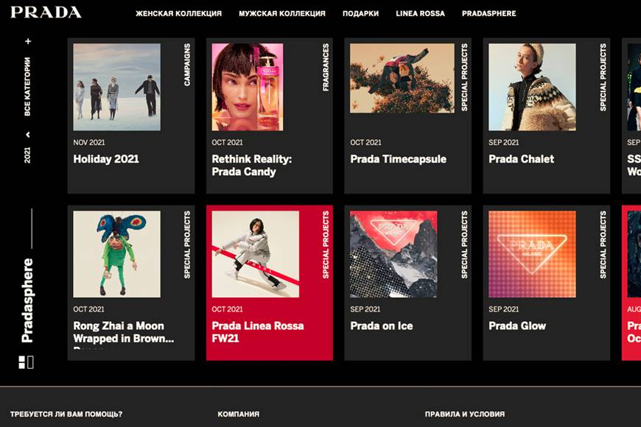Click Special Projects tag on Prada Glow

click(603, 244)
